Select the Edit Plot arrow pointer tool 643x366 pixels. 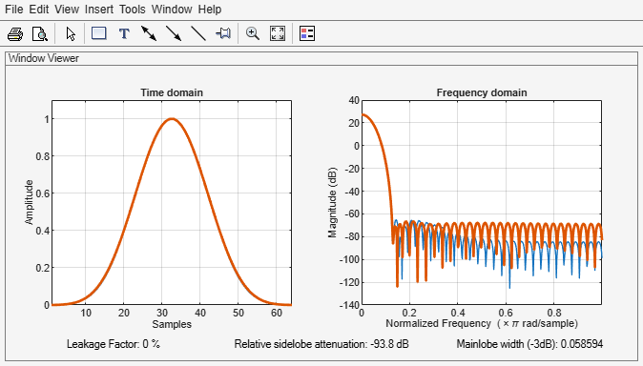tap(71, 33)
